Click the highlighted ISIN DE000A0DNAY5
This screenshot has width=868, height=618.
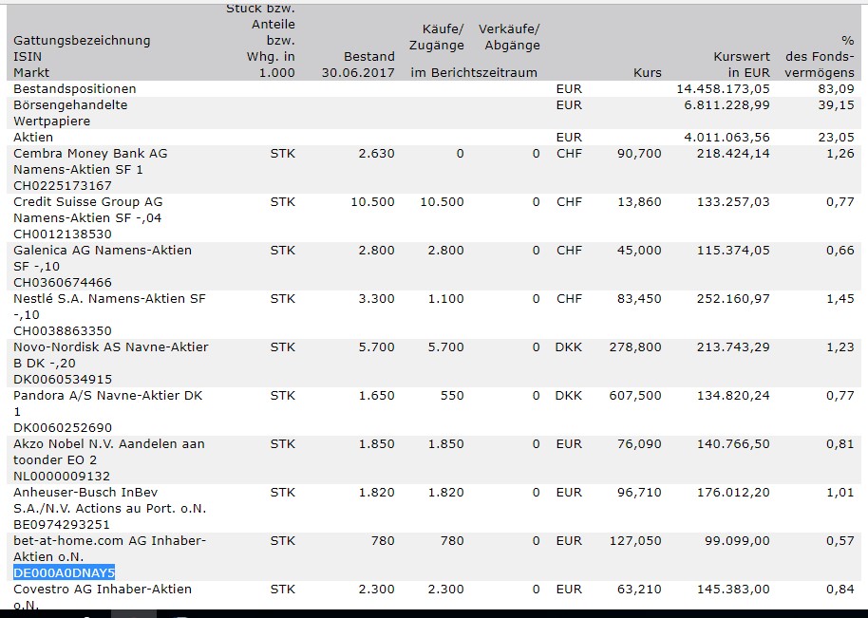tap(64, 572)
